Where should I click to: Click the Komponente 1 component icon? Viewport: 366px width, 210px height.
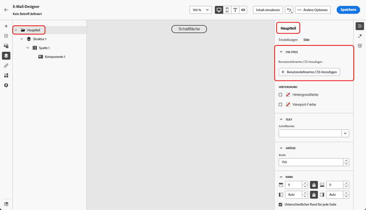tap(41, 57)
